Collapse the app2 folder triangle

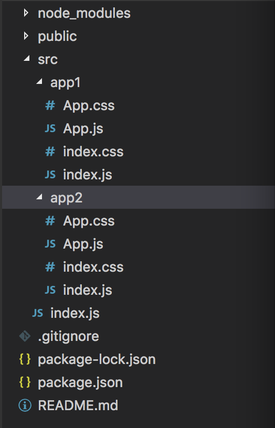(x=39, y=197)
